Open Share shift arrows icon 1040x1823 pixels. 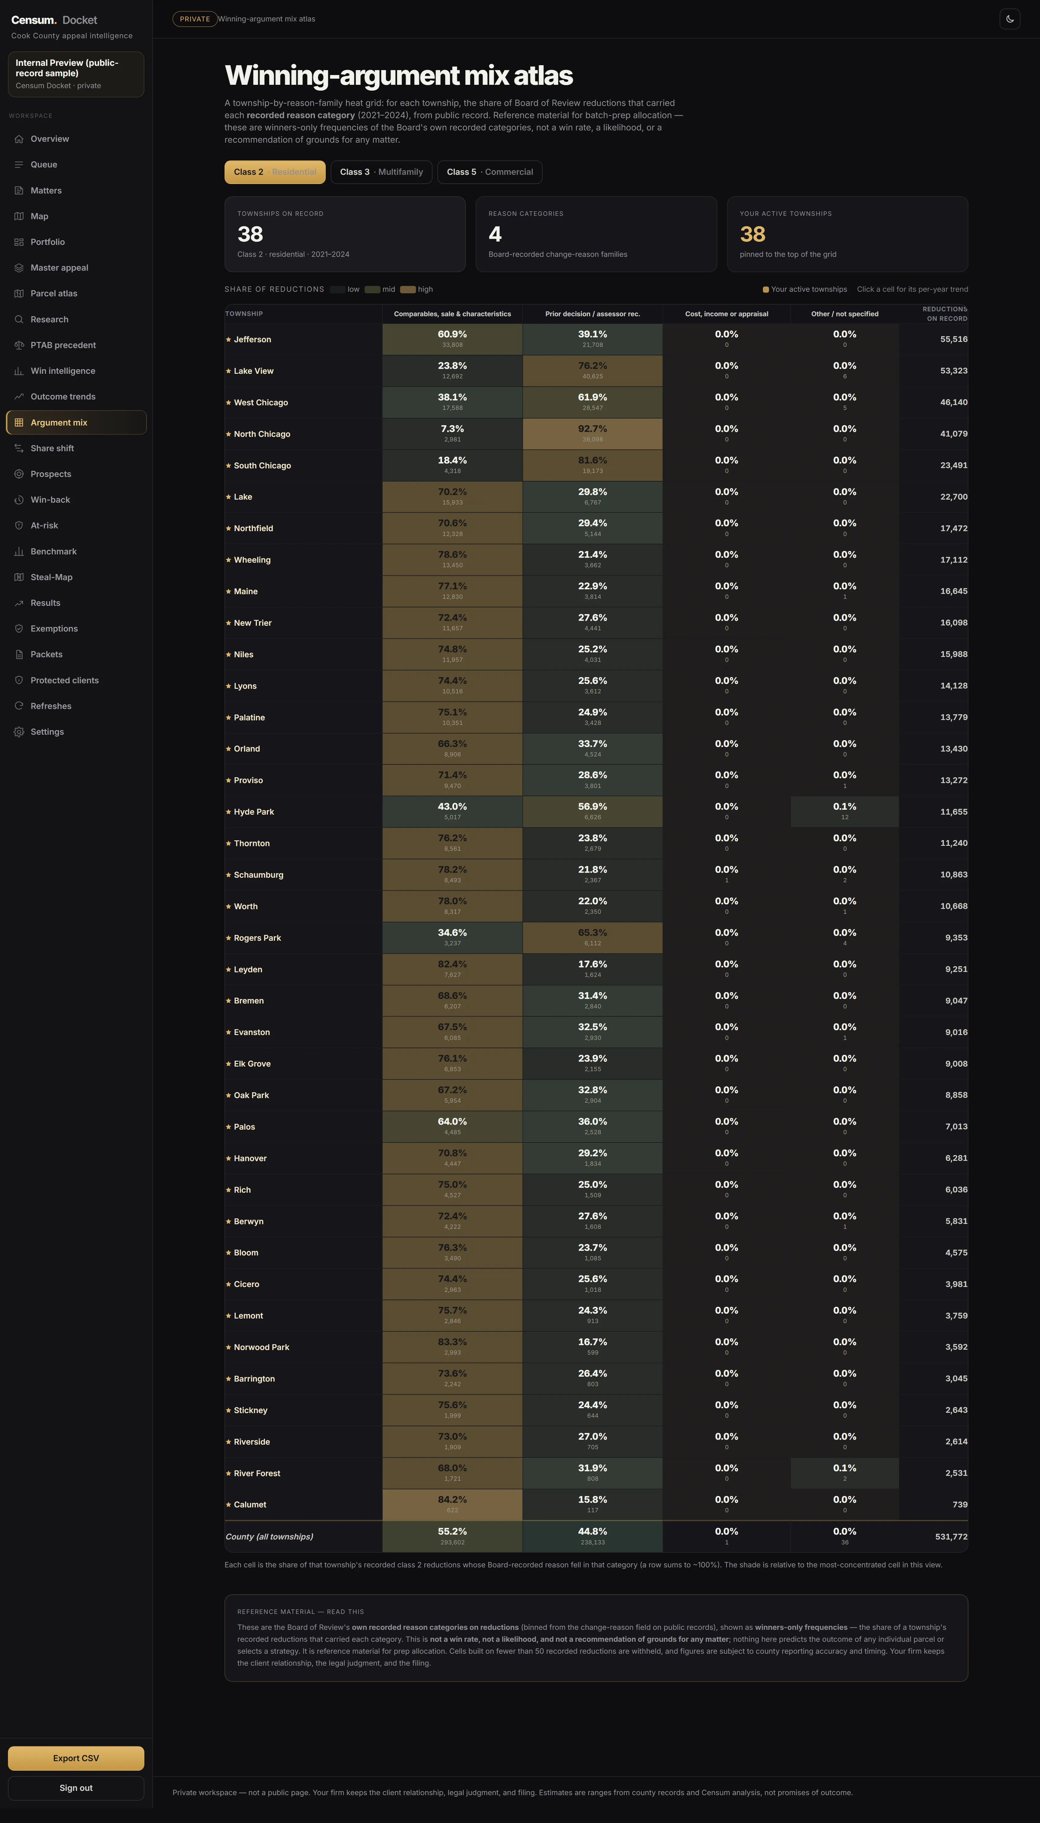[19, 448]
